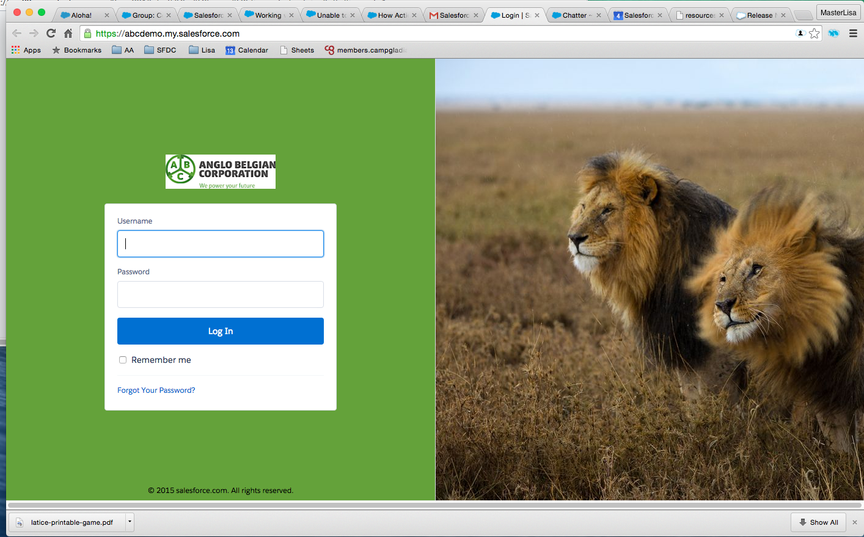Click the green padlock security icon
The height and width of the screenshot is (537, 864).
(87, 34)
